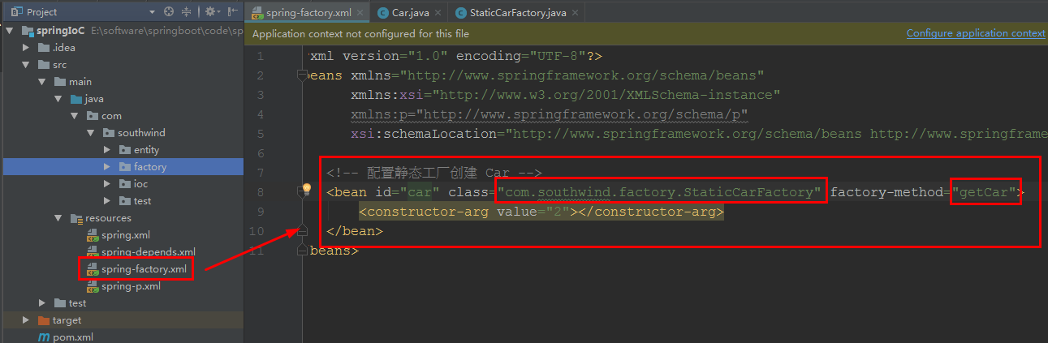Close the Car.java tab
The height and width of the screenshot is (343, 1048).
(x=438, y=13)
